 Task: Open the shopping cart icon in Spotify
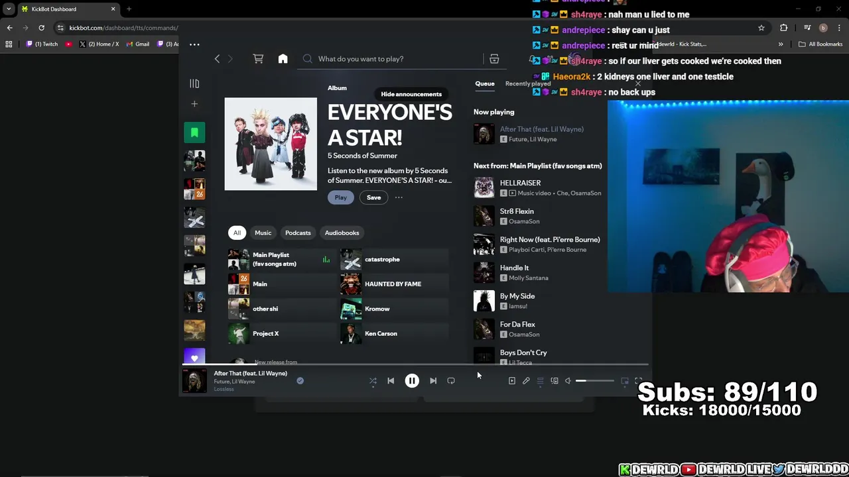(258, 59)
